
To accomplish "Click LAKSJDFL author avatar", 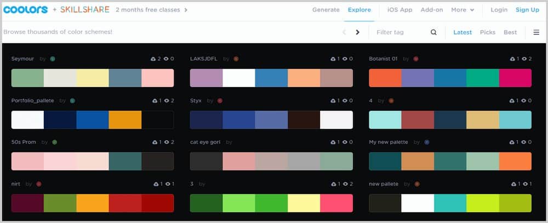I will click(236, 59).
